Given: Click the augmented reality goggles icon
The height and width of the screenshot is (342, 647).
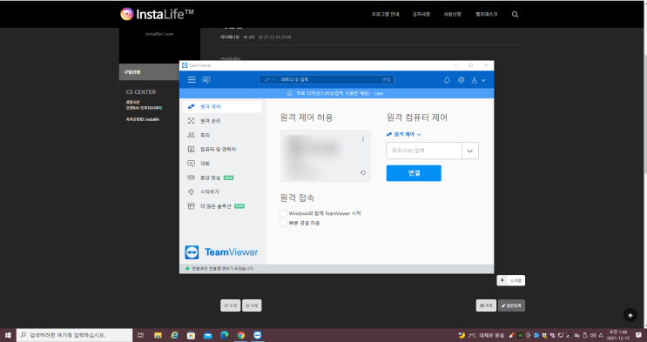Looking at the screenshot, I should coord(191,178).
